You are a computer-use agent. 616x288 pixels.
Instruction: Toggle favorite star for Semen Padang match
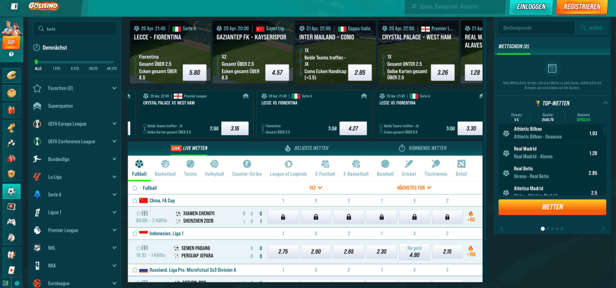(x=139, y=248)
